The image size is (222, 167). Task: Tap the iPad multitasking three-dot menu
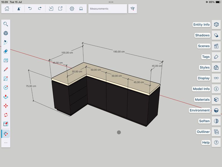click(x=111, y=2)
